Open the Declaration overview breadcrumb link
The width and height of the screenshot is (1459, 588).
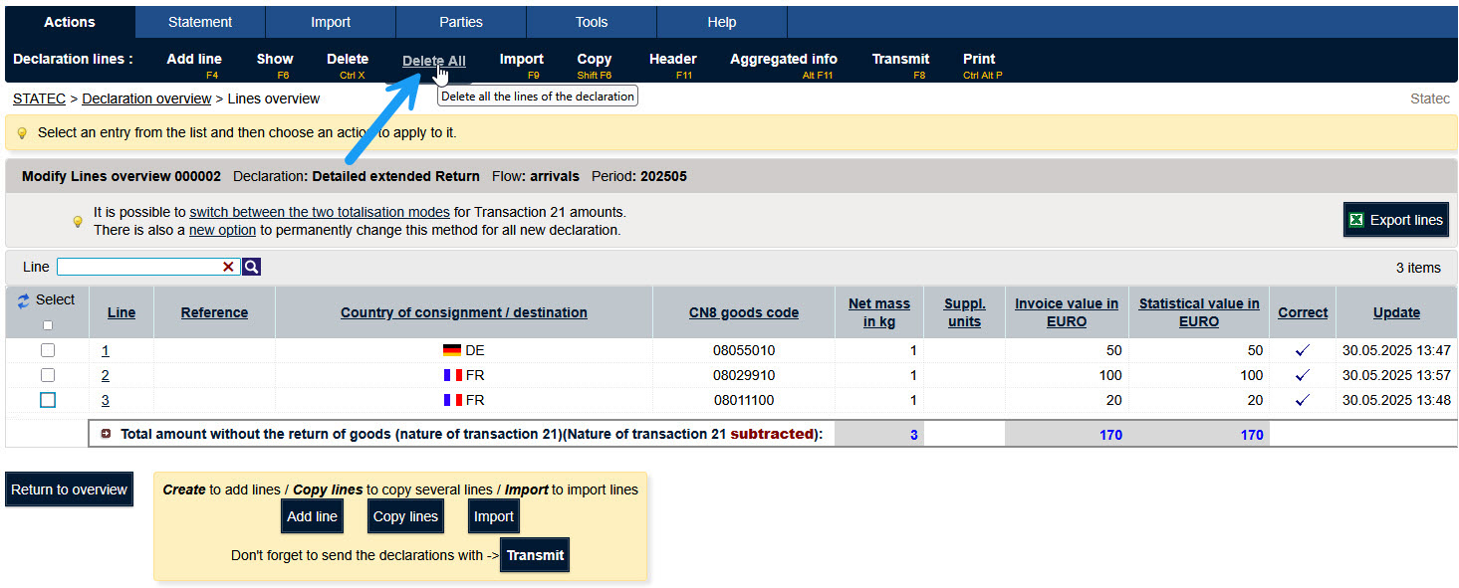click(x=146, y=98)
